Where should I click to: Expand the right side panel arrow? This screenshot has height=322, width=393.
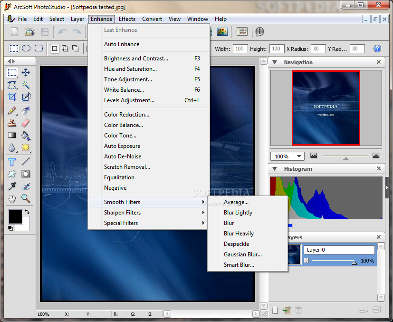pyautogui.click(x=387, y=187)
